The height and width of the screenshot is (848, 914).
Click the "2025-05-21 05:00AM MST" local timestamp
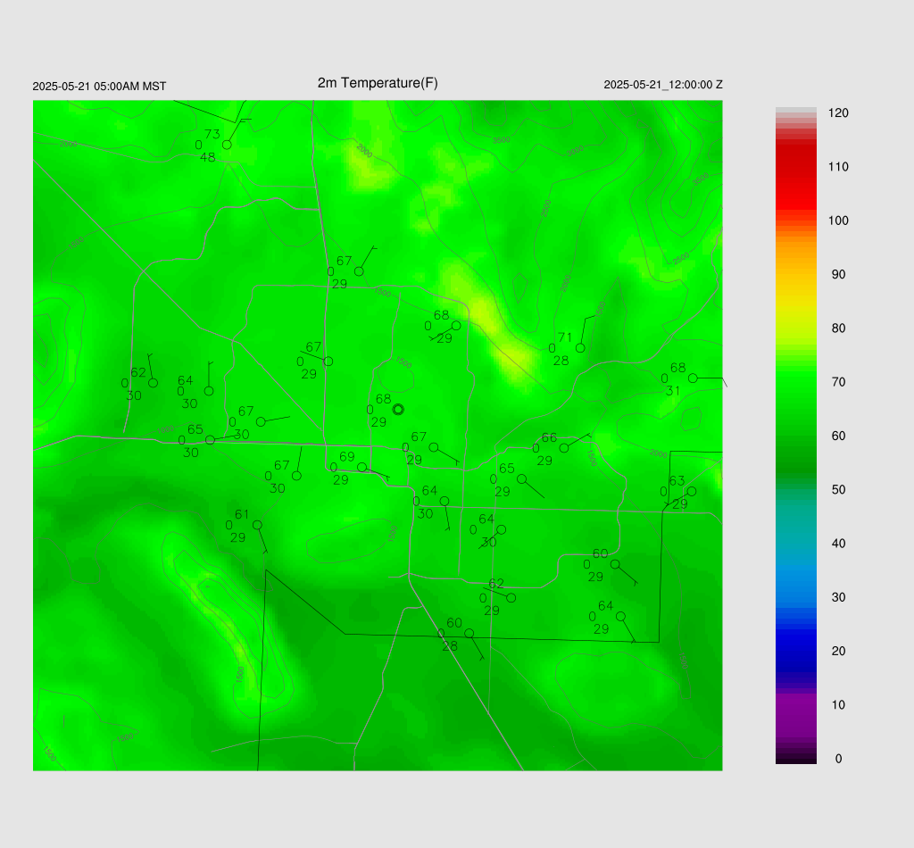coord(99,87)
